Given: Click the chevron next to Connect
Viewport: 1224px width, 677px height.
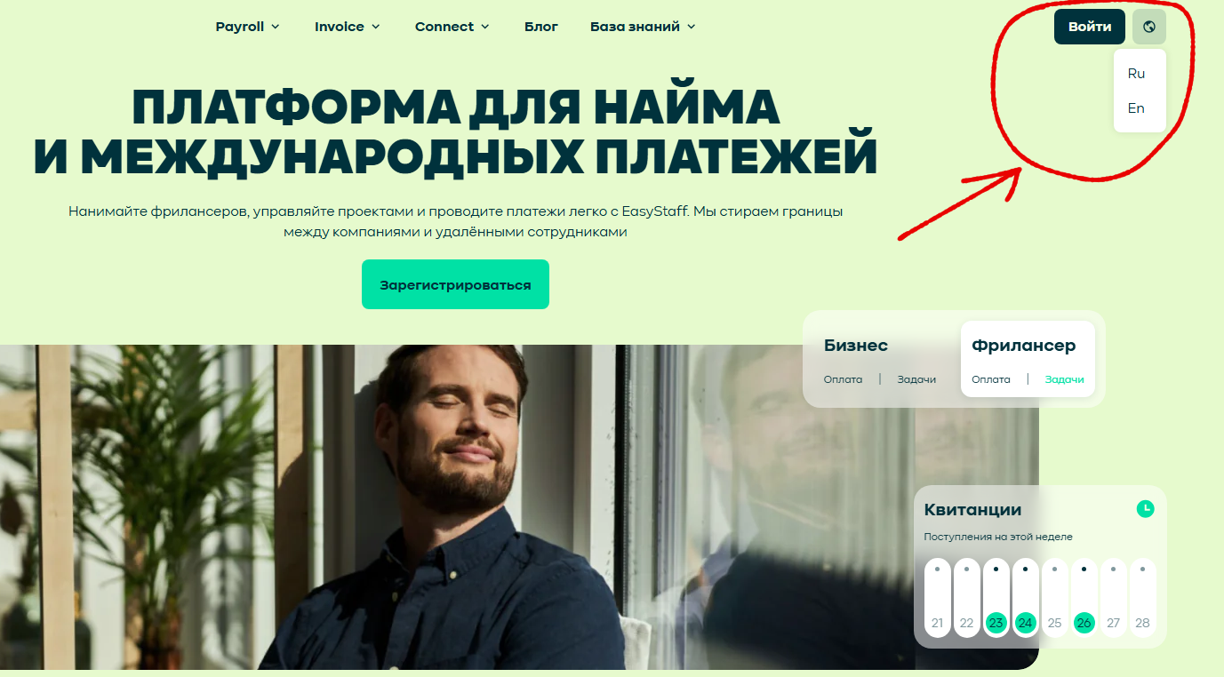Looking at the screenshot, I should pyautogui.click(x=484, y=27).
